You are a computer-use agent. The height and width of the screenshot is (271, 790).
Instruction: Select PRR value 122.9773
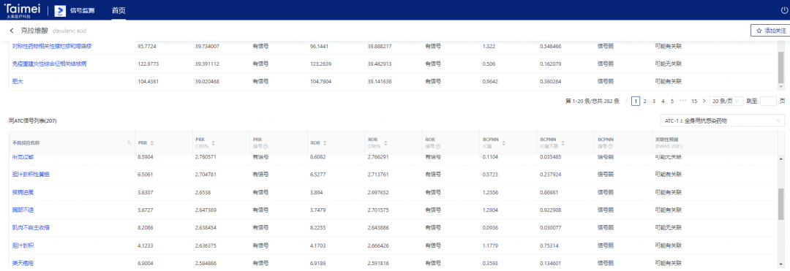coord(148,64)
